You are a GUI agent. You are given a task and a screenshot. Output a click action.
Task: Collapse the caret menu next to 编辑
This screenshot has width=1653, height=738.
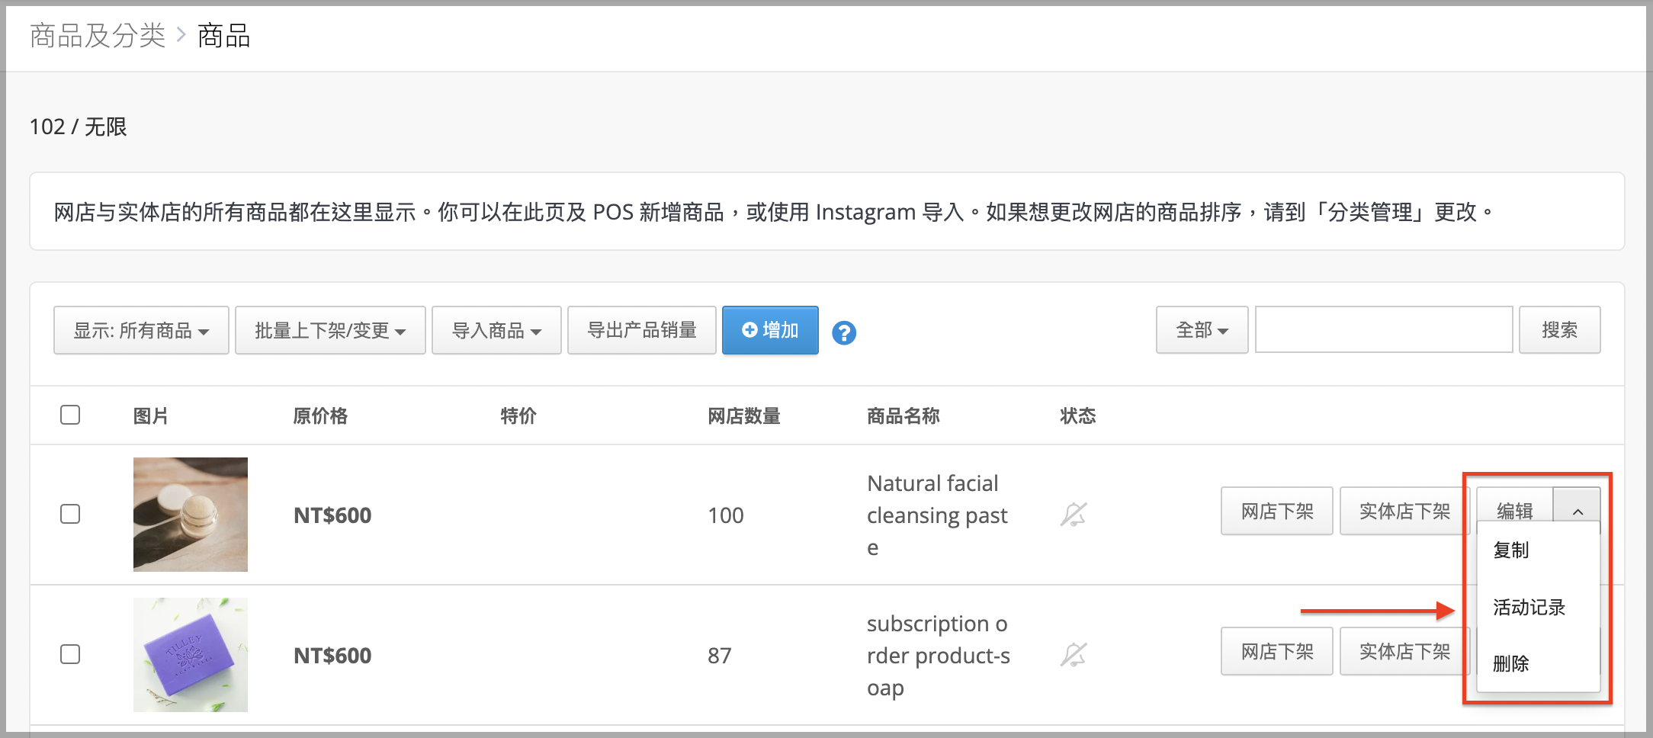[1578, 511]
